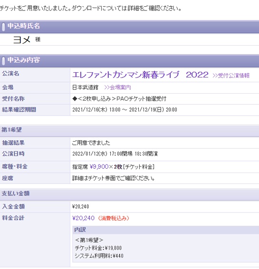Click the bullet icon beside 申込み内容

point(3,61)
